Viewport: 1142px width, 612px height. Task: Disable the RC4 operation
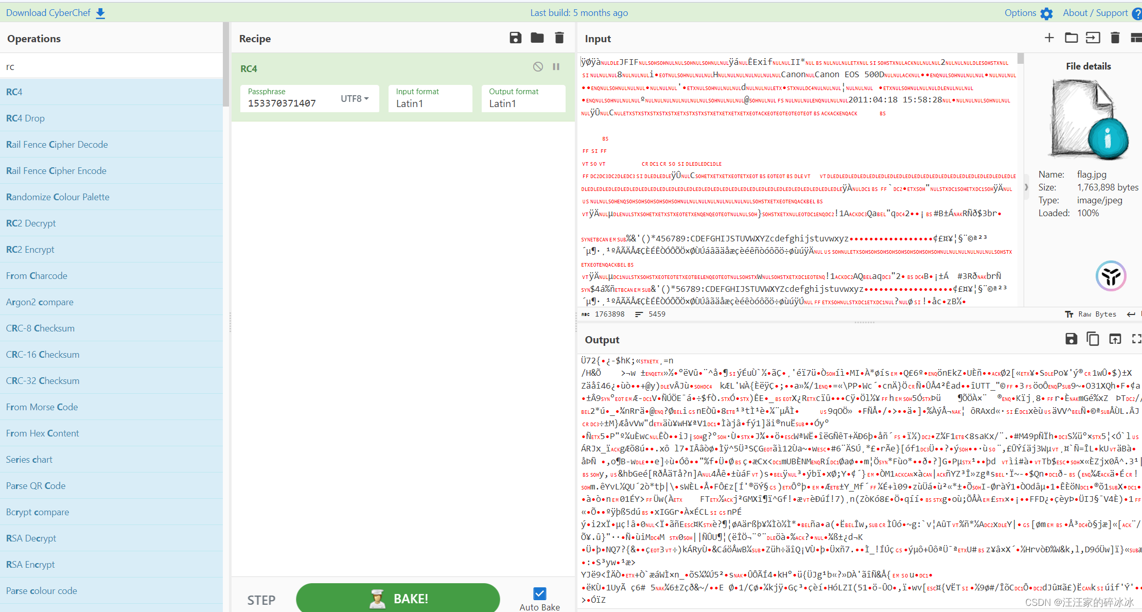(538, 67)
